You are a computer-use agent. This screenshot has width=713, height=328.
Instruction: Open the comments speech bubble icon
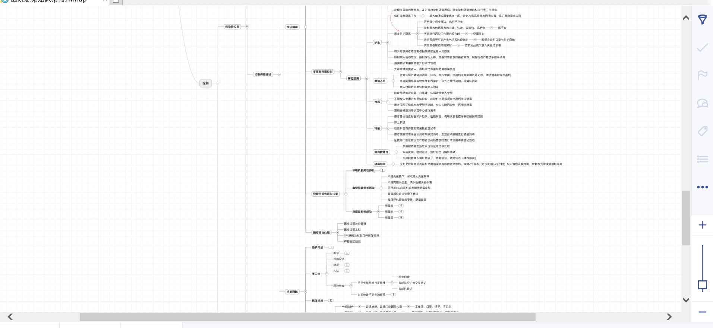[702, 103]
